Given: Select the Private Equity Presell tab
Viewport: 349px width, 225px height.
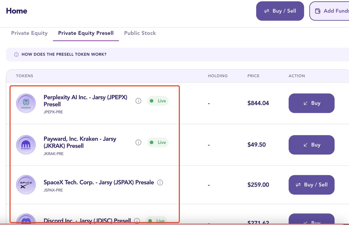Looking at the screenshot, I should coord(86,33).
